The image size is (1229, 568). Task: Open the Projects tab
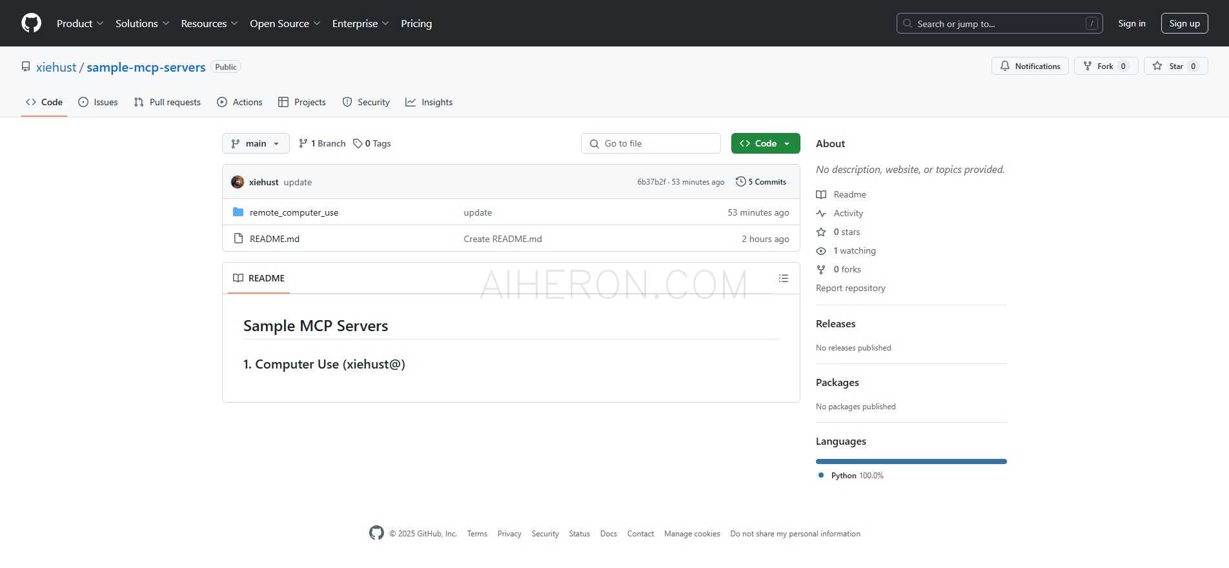tap(301, 102)
